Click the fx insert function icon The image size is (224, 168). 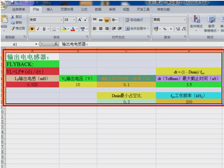pyautogui.click(x=56, y=44)
